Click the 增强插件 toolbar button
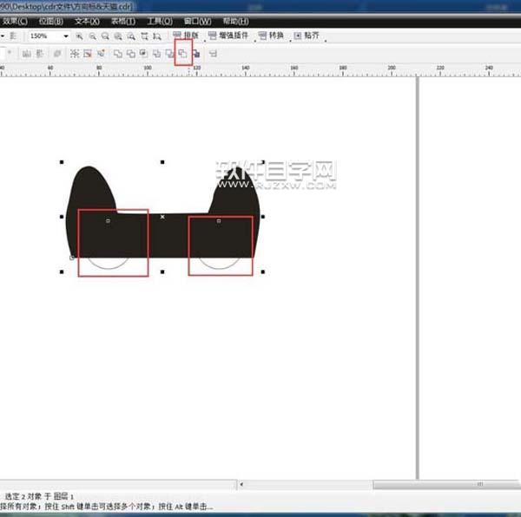This screenshot has width=521, height=517. [x=230, y=36]
